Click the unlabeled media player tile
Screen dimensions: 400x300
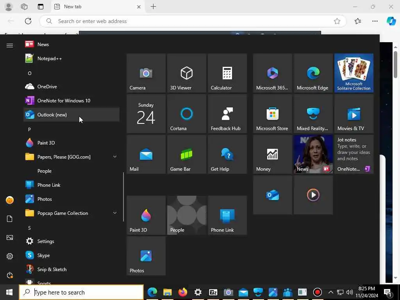(x=313, y=195)
